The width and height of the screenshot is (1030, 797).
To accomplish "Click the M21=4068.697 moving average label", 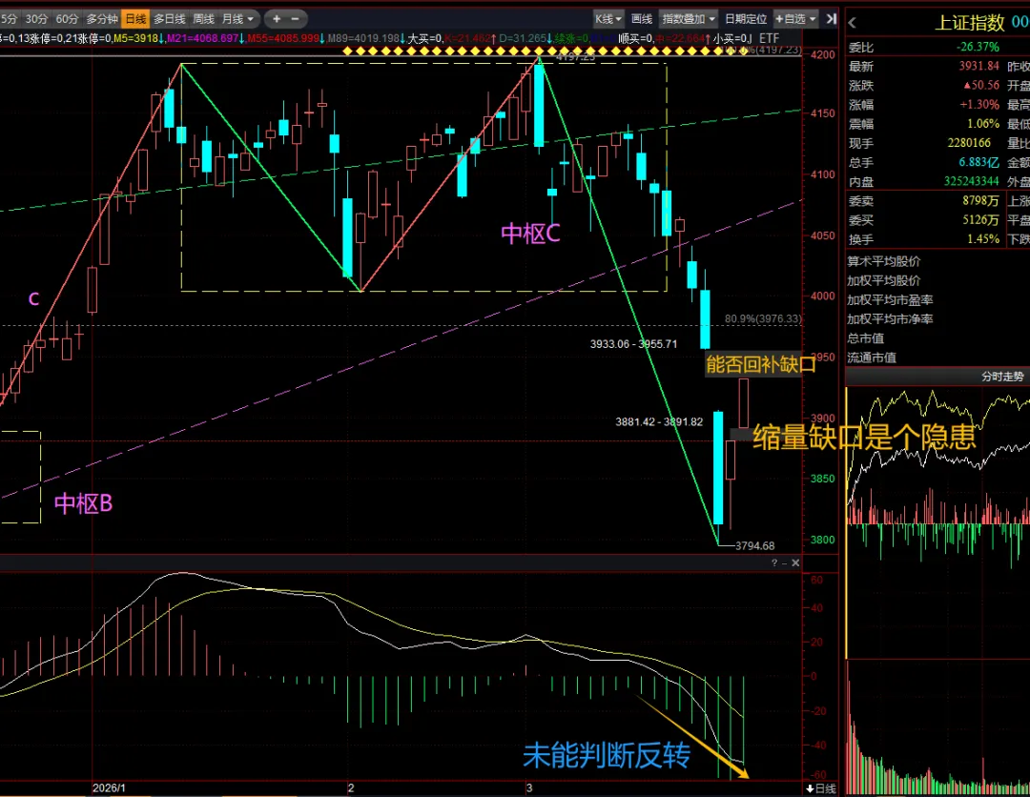I will (x=204, y=39).
